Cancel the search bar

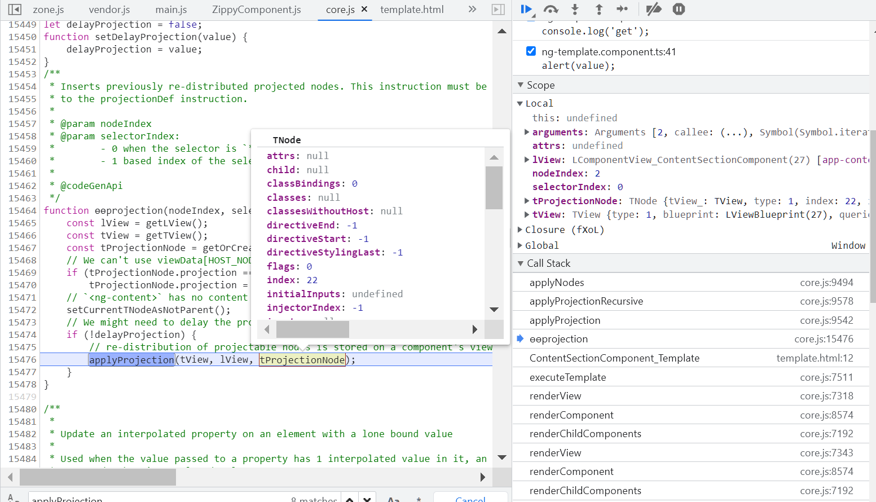tap(470, 499)
